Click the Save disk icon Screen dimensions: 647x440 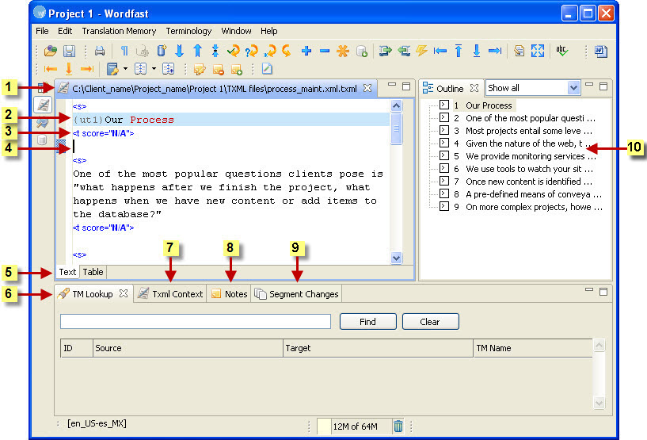coord(69,51)
